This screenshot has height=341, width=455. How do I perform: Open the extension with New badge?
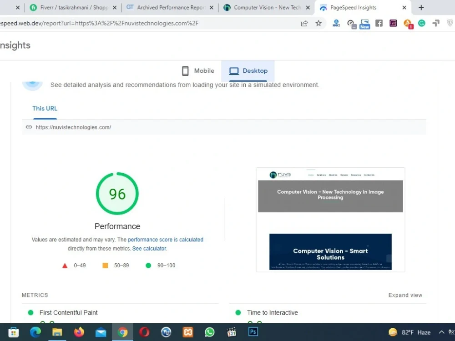tap(364, 24)
